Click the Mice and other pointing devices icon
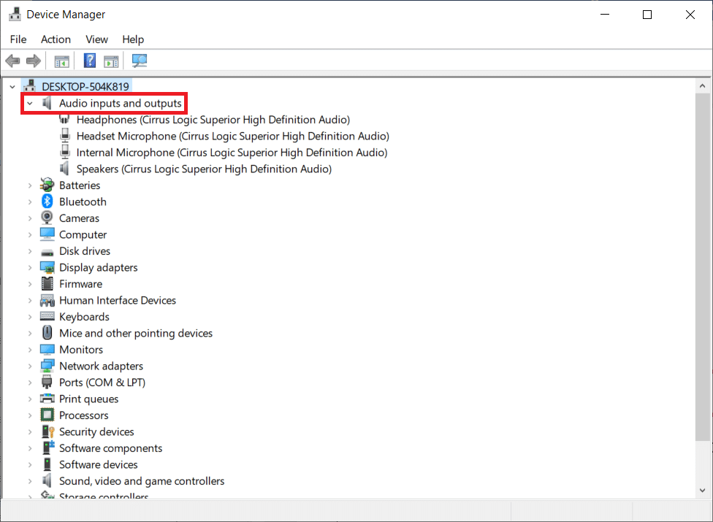This screenshot has width=713, height=522. (x=47, y=333)
